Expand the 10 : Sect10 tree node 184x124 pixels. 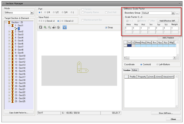9,56
